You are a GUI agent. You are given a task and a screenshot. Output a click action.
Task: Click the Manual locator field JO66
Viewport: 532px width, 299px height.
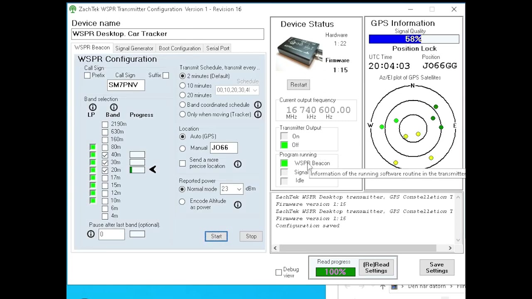pyautogui.click(x=224, y=148)
